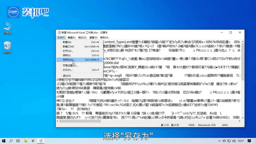Select Notepad taskbar button
The height and width of the screenshot is (144, 256).
click(x=41, y=141)
